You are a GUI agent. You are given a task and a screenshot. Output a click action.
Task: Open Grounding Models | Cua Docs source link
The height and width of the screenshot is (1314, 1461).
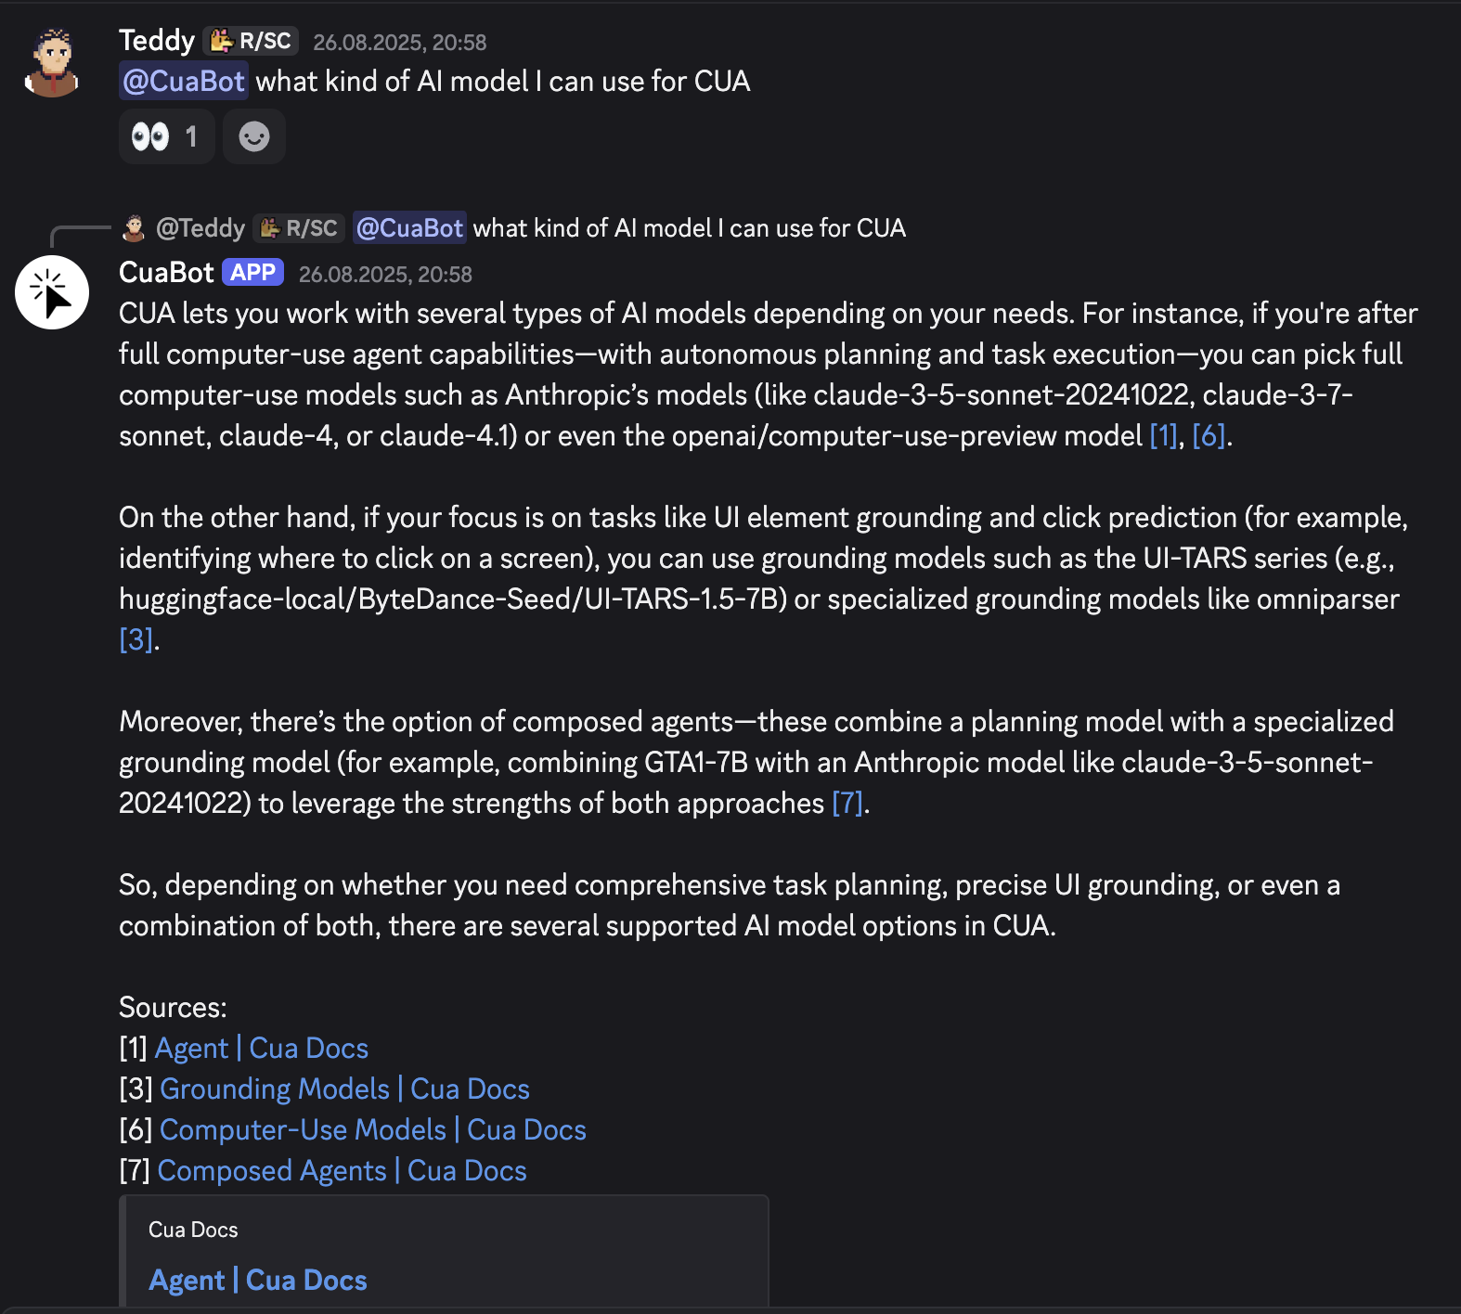[x=344, y=1089]
